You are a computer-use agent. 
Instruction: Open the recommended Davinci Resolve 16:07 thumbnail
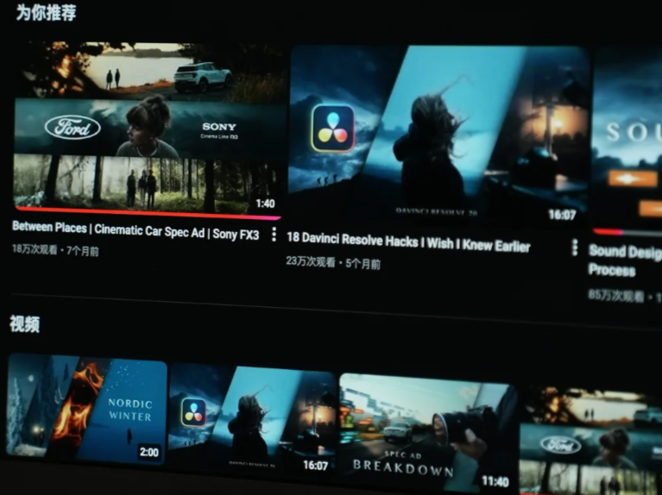[438, 135]
